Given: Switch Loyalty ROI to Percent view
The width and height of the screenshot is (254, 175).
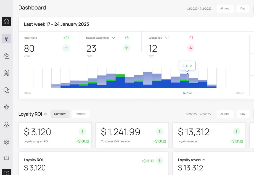Looking at the screenshot, I should 81,114.
